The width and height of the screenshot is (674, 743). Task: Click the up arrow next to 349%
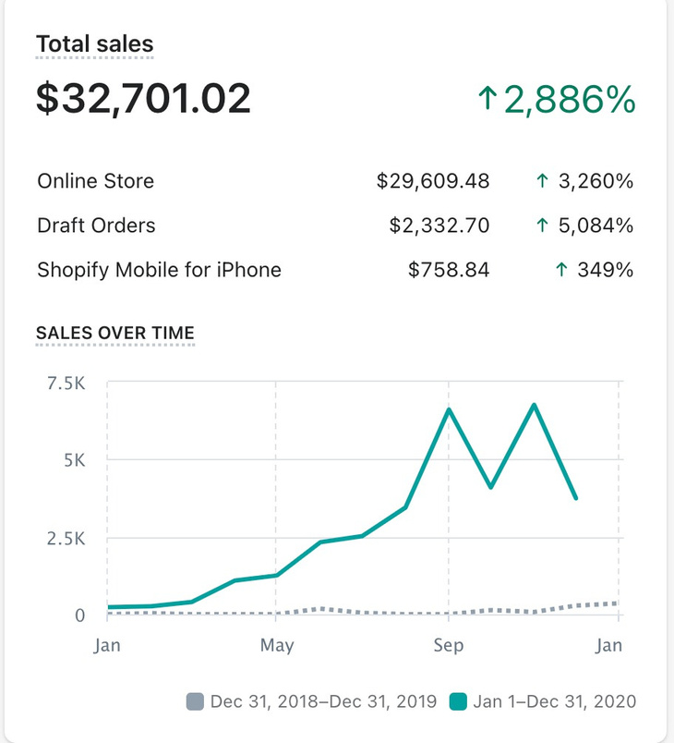pyautogui.click(x=560, y=270)
